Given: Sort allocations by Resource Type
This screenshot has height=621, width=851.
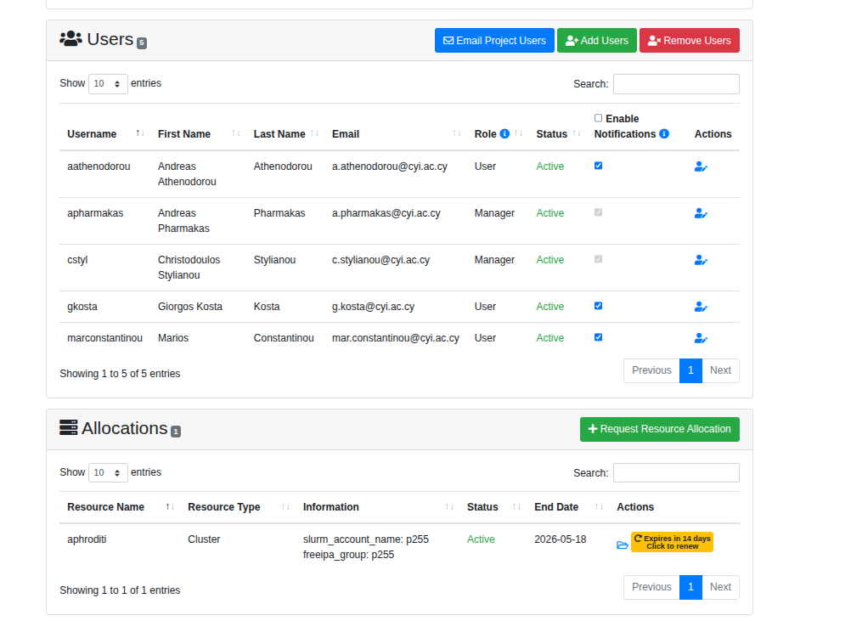Looking at the screenshot, I should click(x=238, y=507).
